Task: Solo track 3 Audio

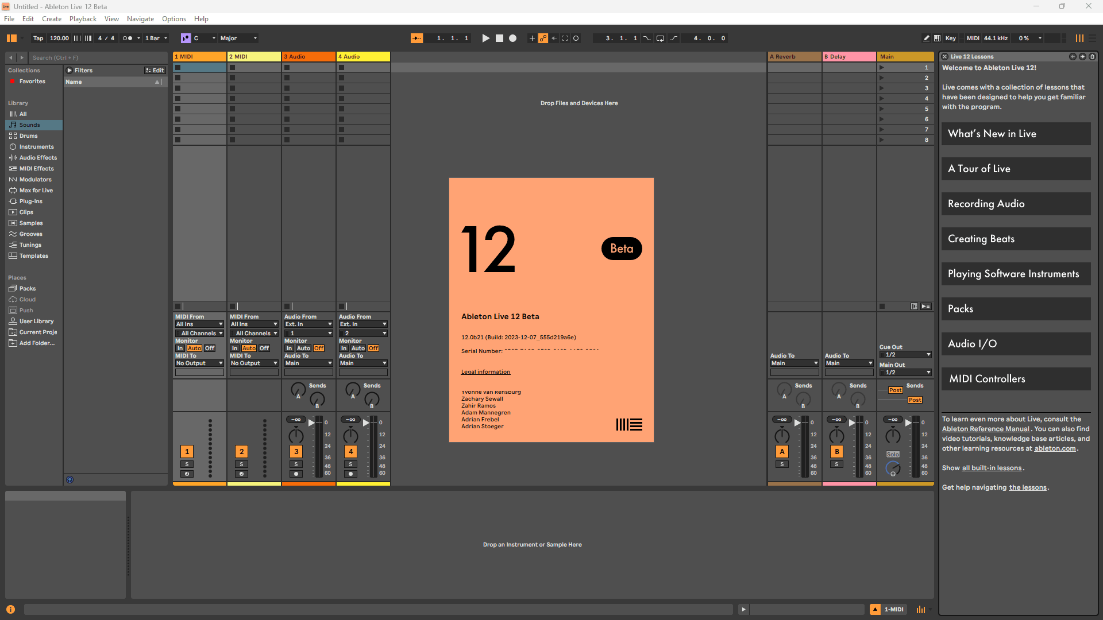Action: [296, 464]
